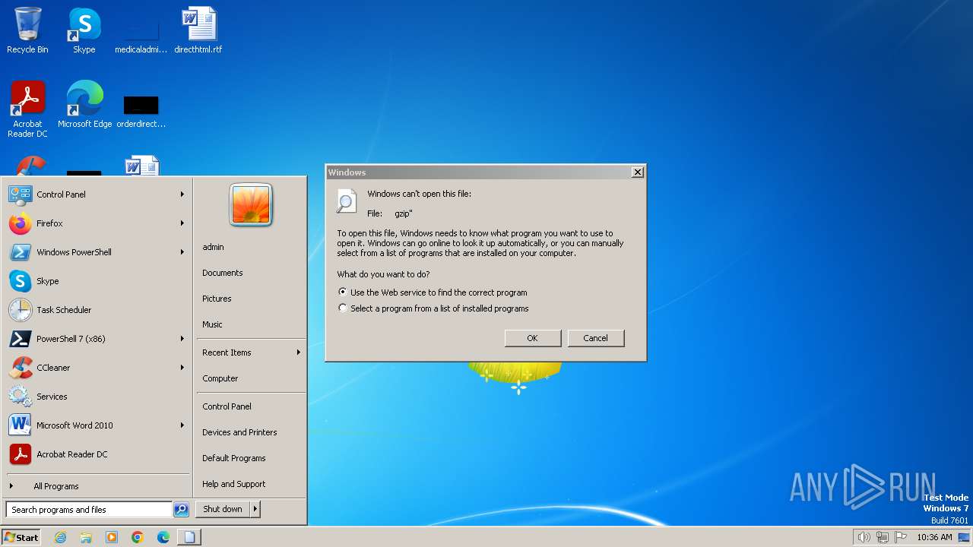973x547 pixels.
Task: Click the Show desktop button in the tray
Action: coord(964,537)
